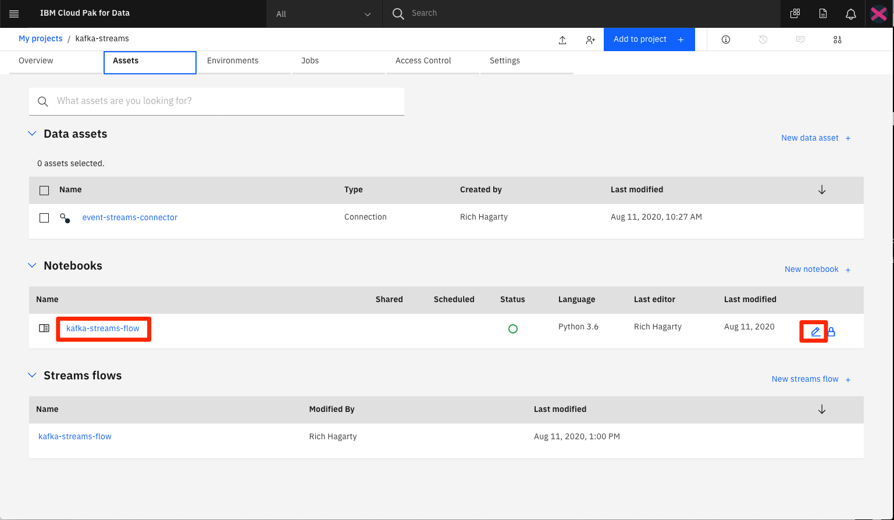Click the Connection type cell
The height and width of the screenshot is (520, 894).
point(365,217)
